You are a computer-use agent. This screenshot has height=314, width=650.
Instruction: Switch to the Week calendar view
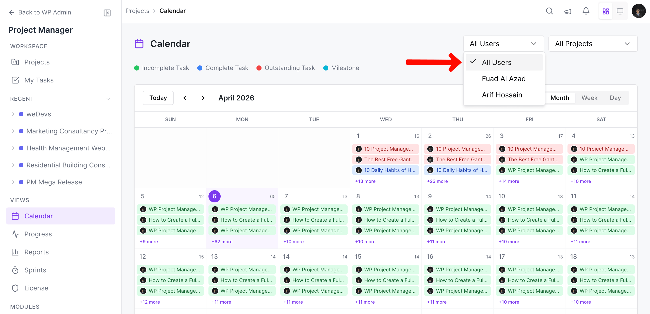click(x=589, y=98)
